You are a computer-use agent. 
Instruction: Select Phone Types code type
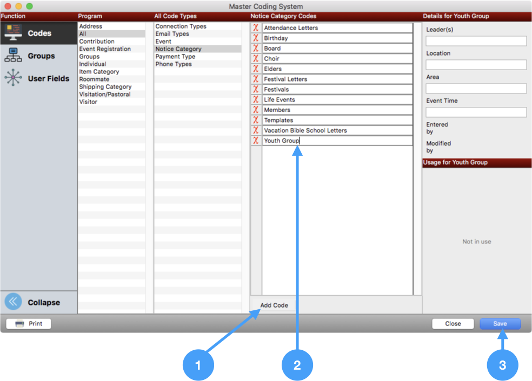[197, 64]
